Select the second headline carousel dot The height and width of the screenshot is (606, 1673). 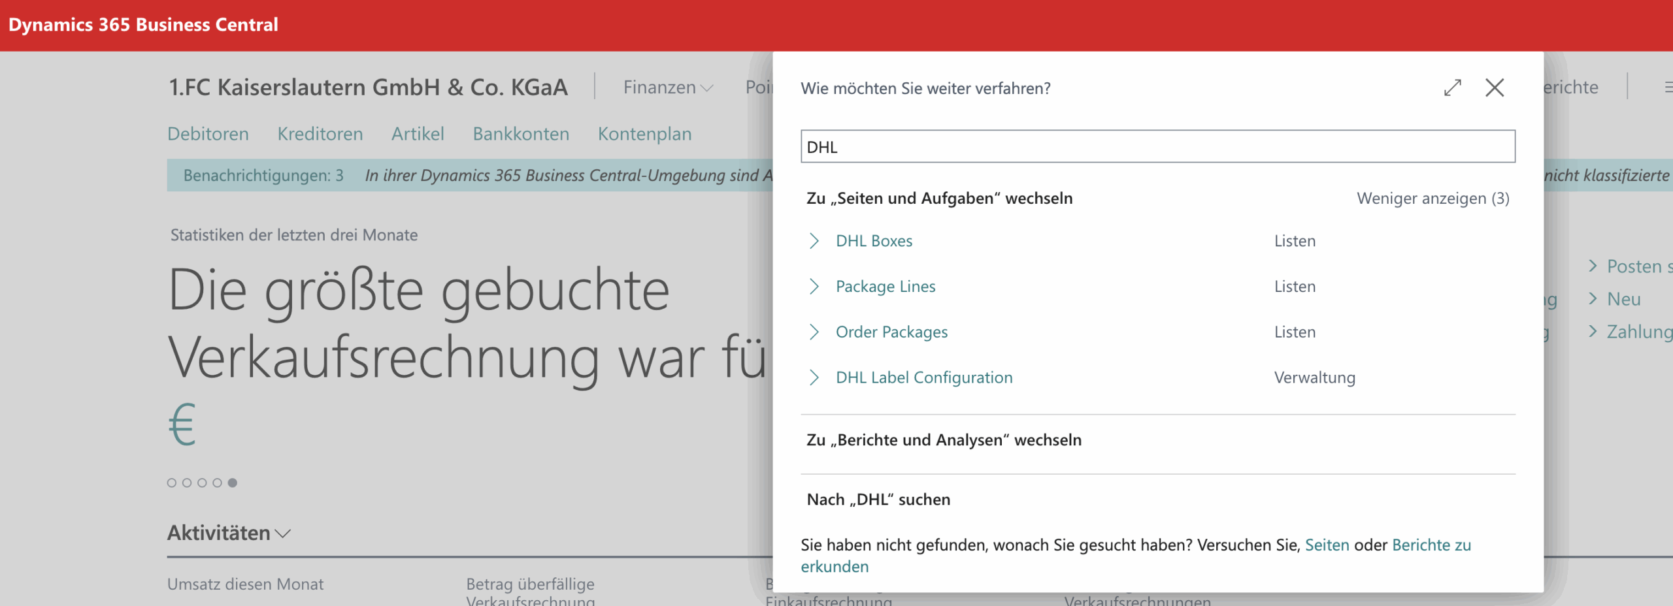click(187, 483)
